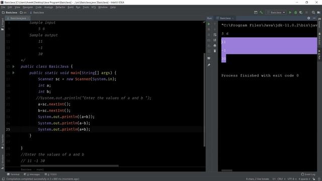Stop the process in the Run panel

pos(209,29)
